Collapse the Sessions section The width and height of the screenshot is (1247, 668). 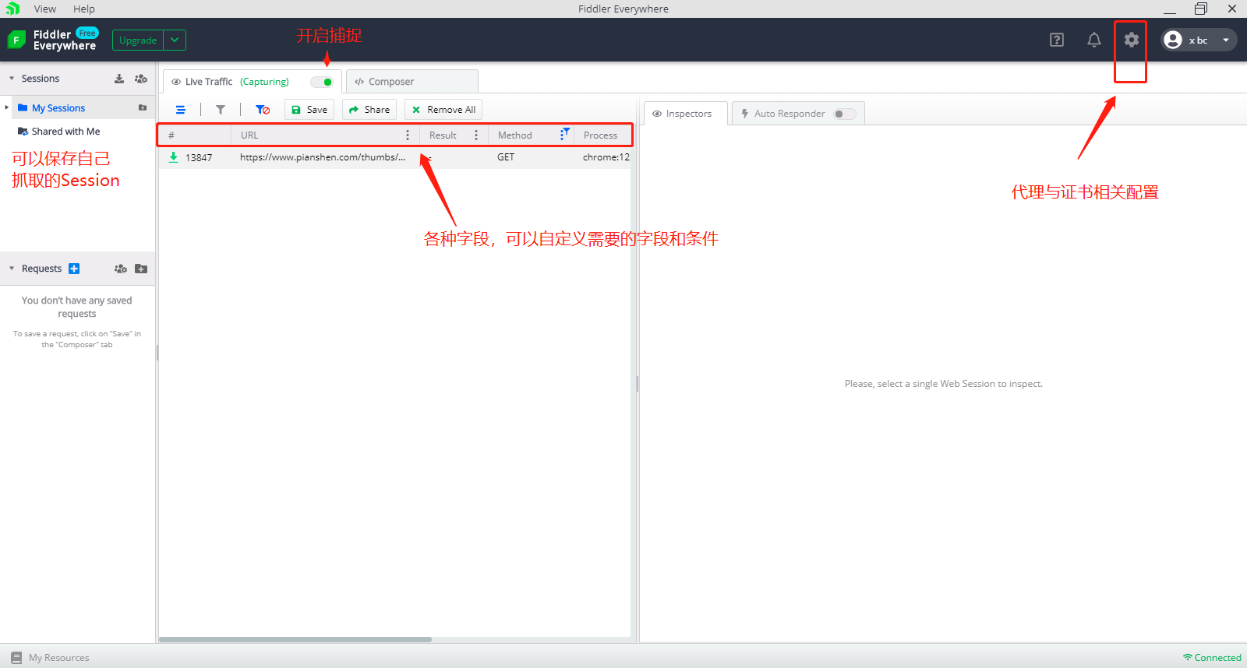click(12, 79)
